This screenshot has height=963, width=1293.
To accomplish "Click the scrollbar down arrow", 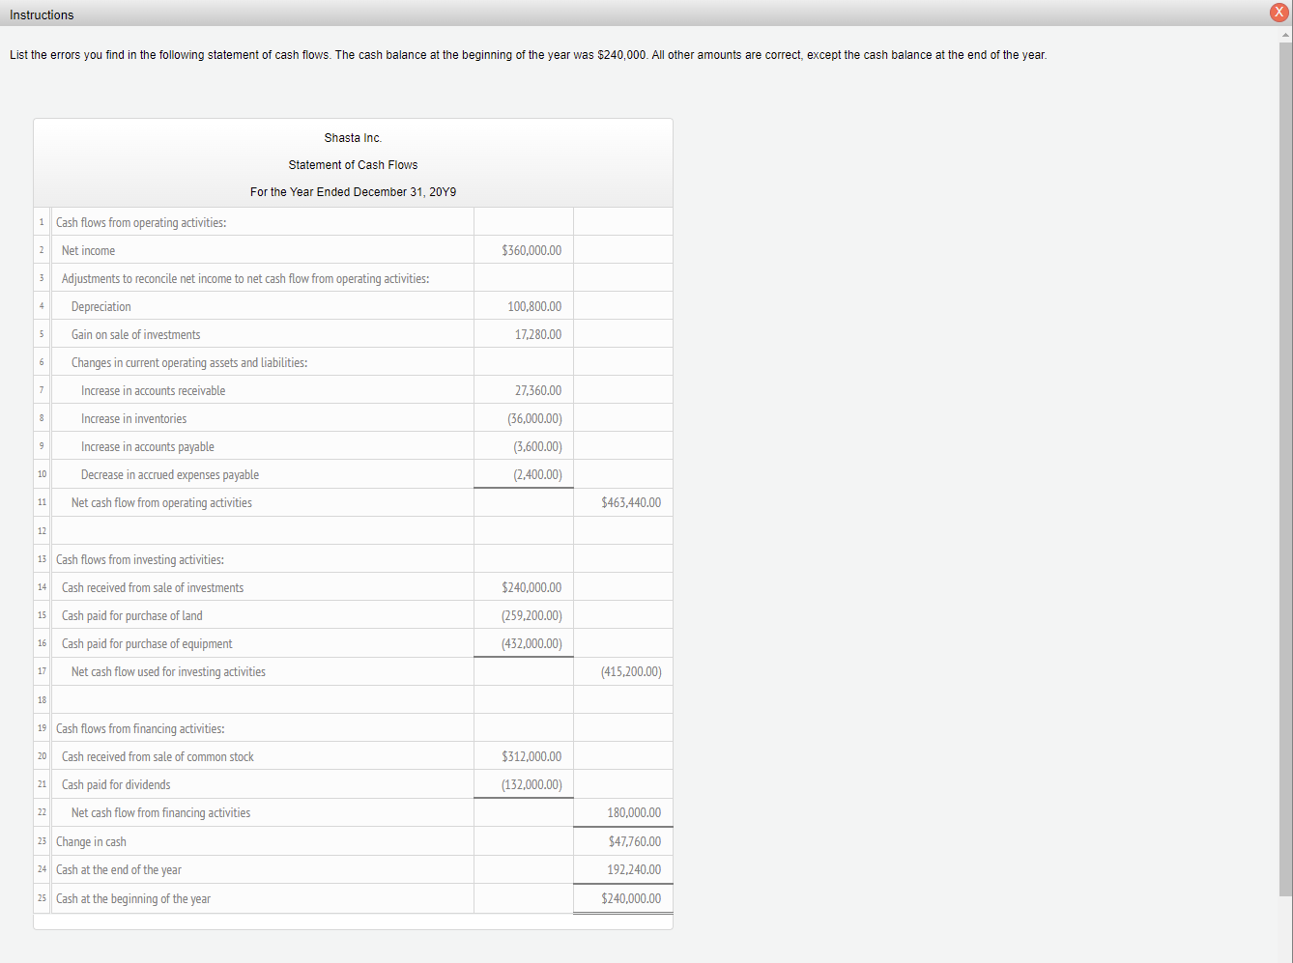I will [x=1286, y=954].
